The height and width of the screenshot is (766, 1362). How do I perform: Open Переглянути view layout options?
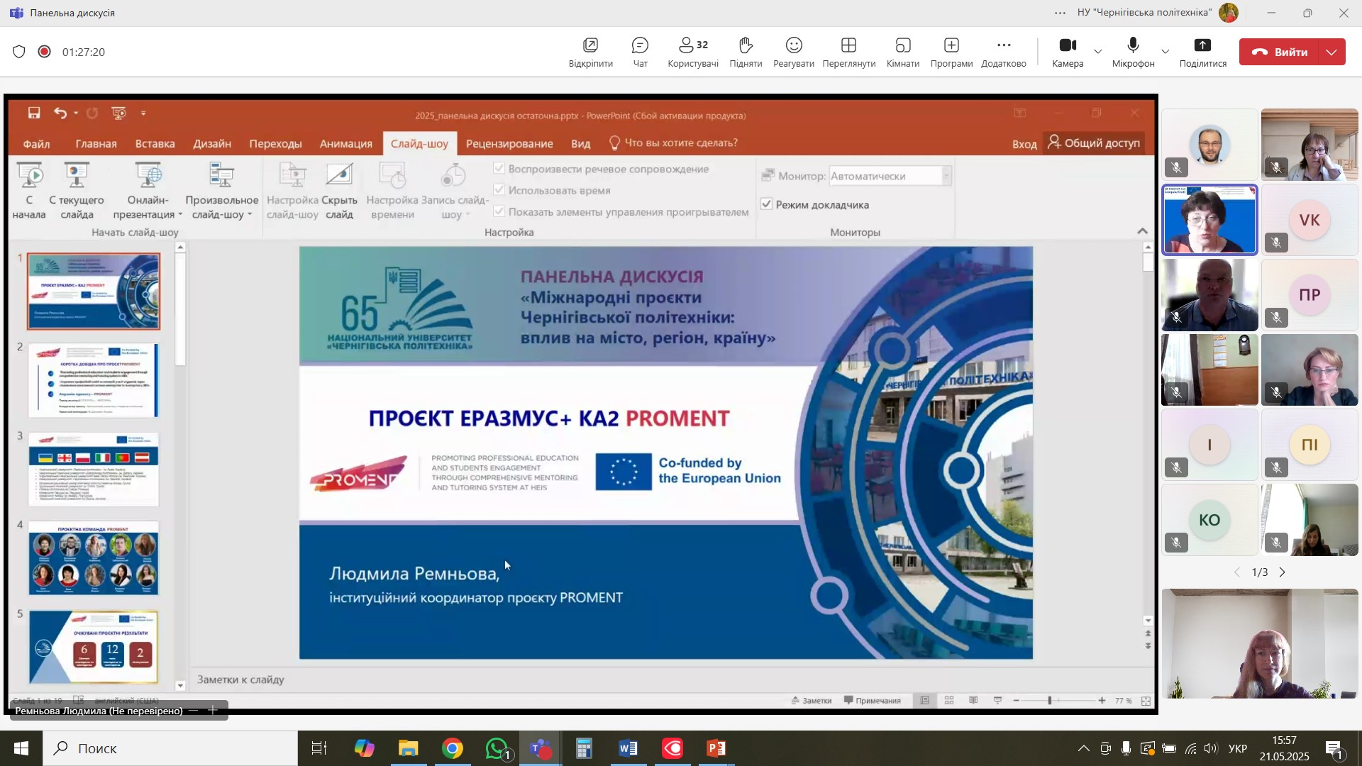848,52
